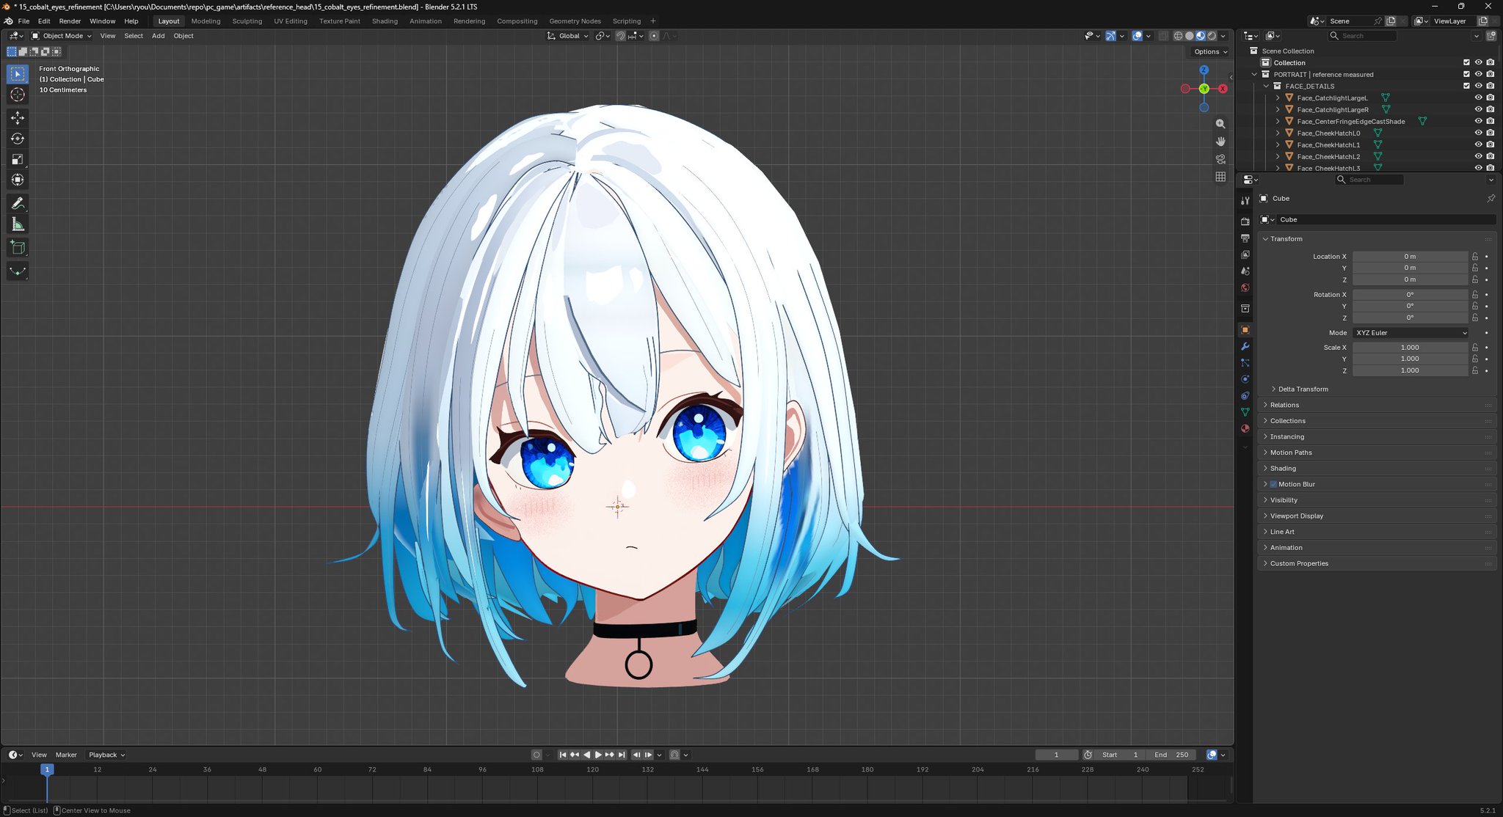The image size is (1503, 817).
Task: Expand the Delta Transform section
Action: 1303,389
